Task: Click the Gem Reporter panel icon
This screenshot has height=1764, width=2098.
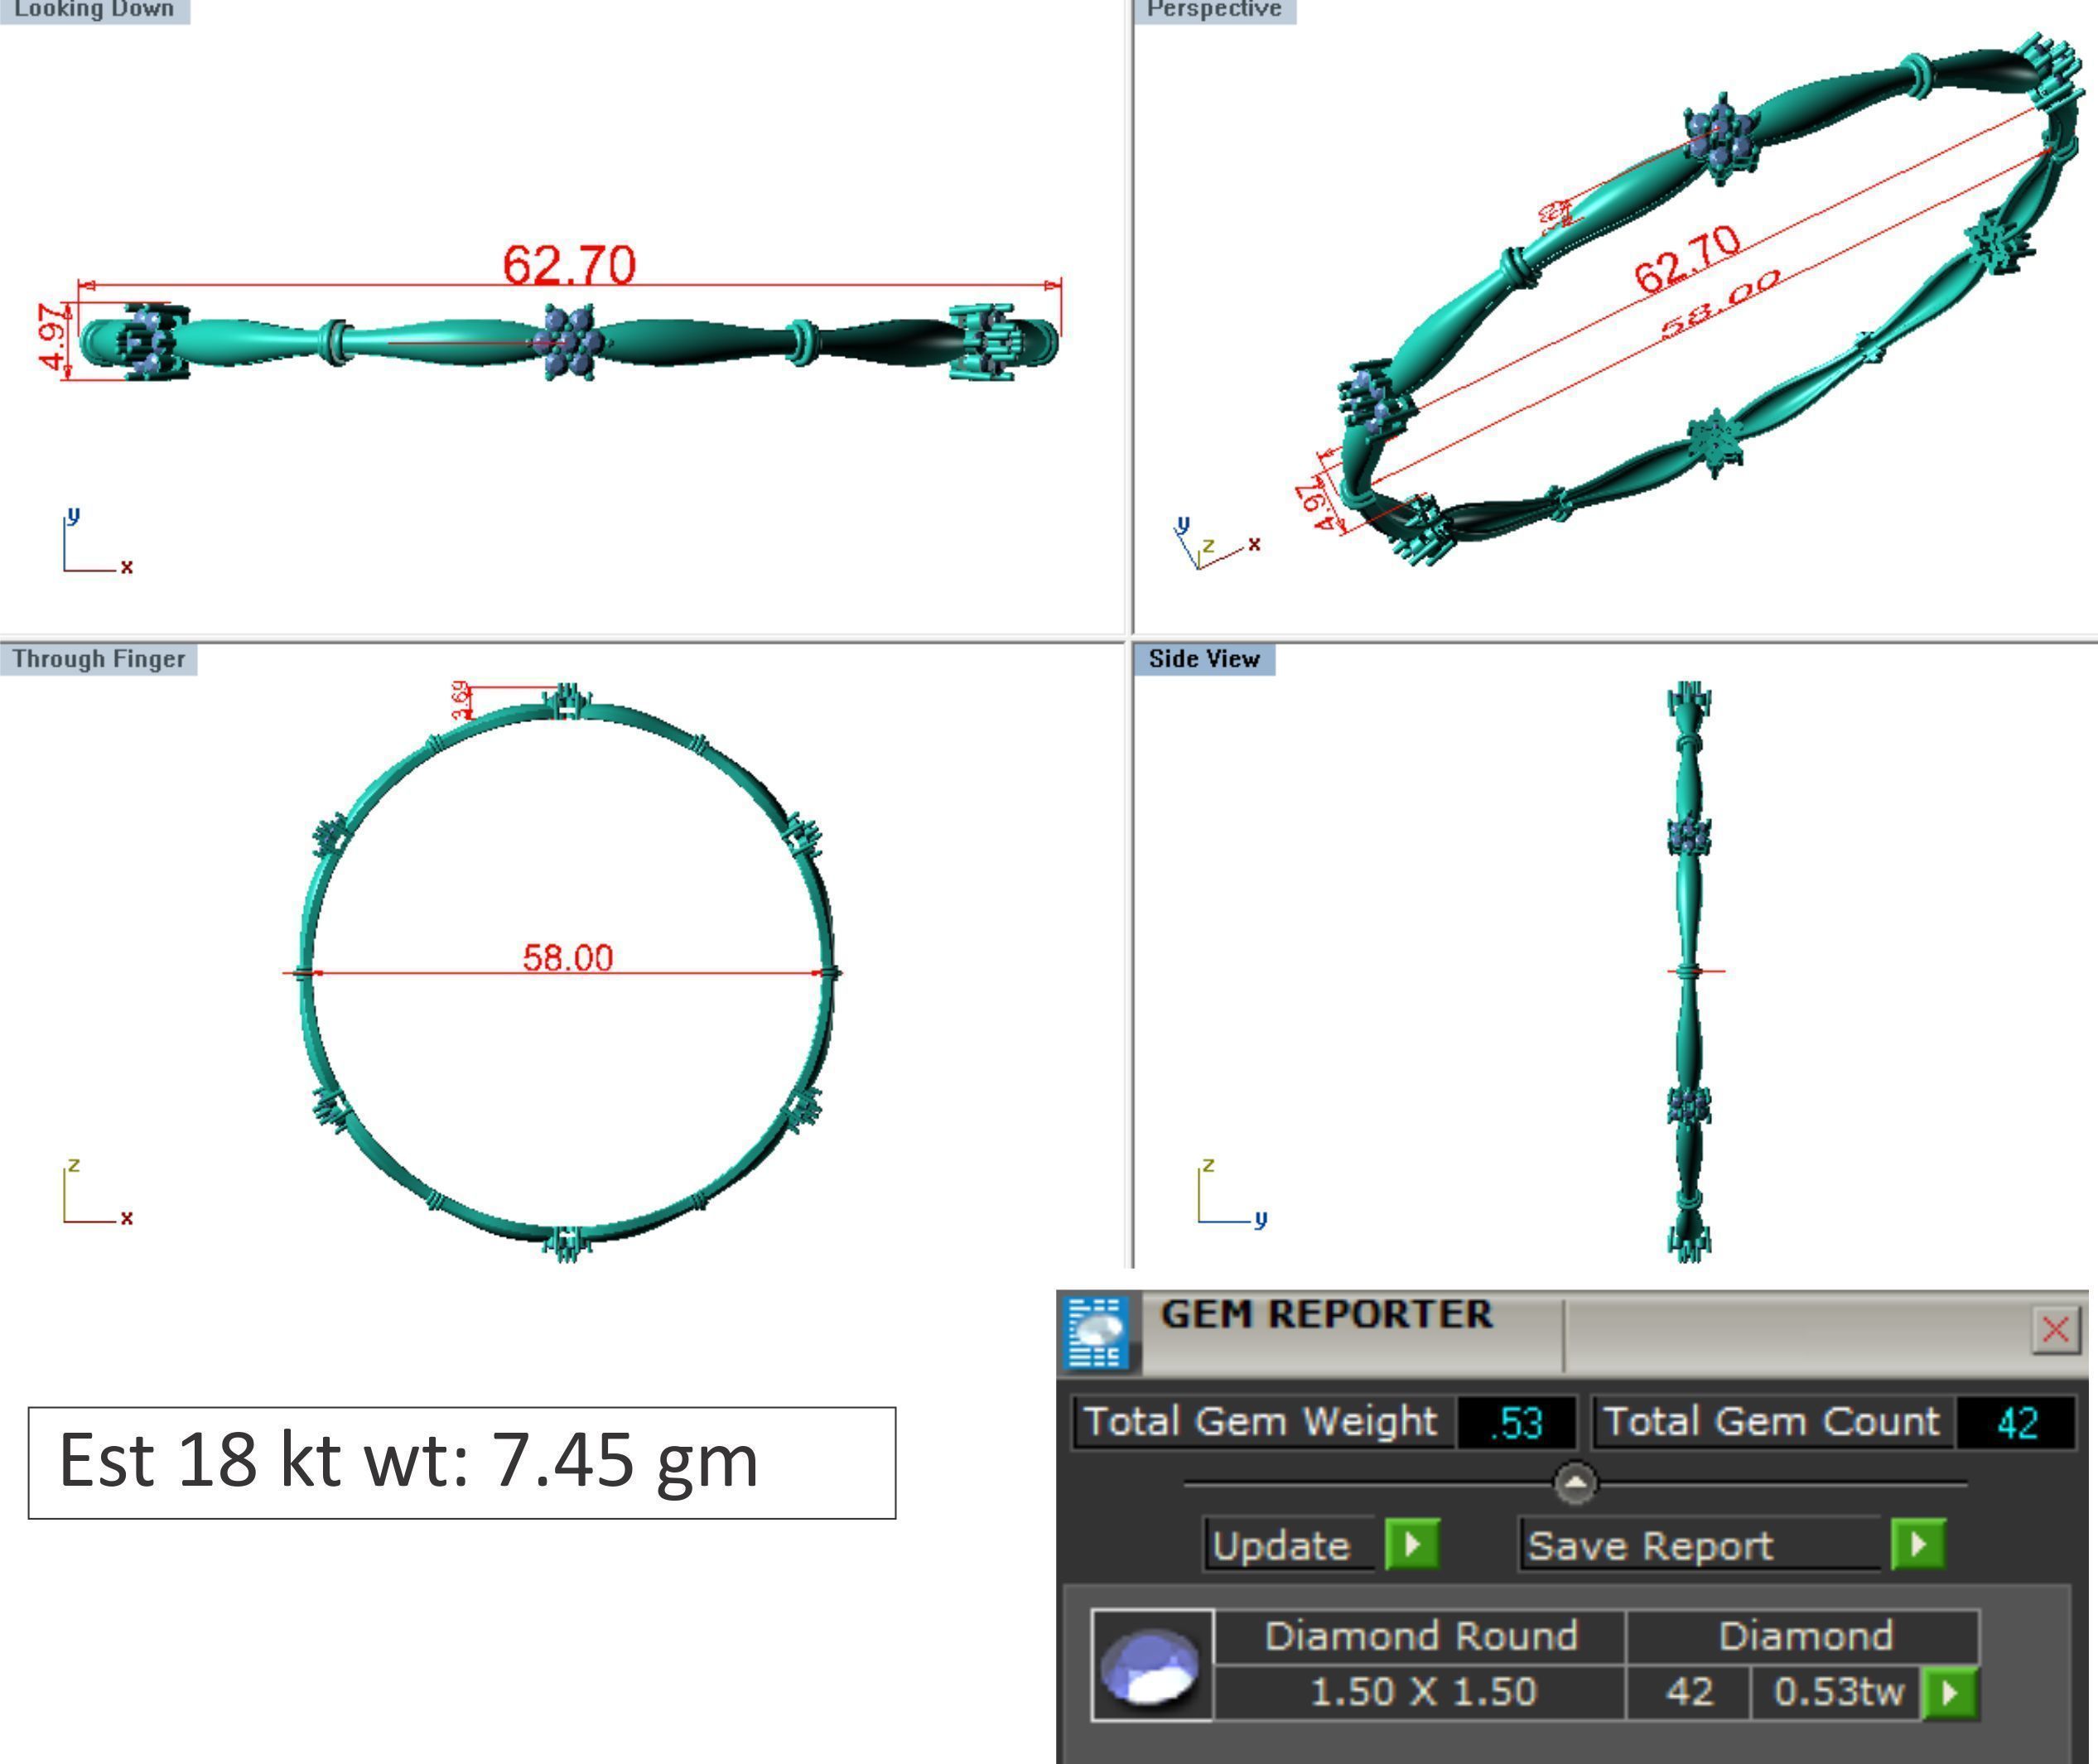Action: [x=1097, y=1331]
